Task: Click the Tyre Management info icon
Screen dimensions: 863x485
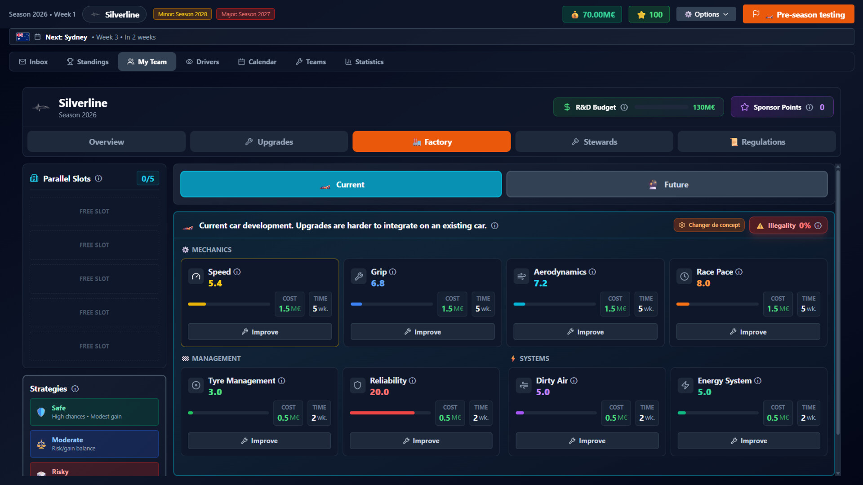Action: point(282,380)
